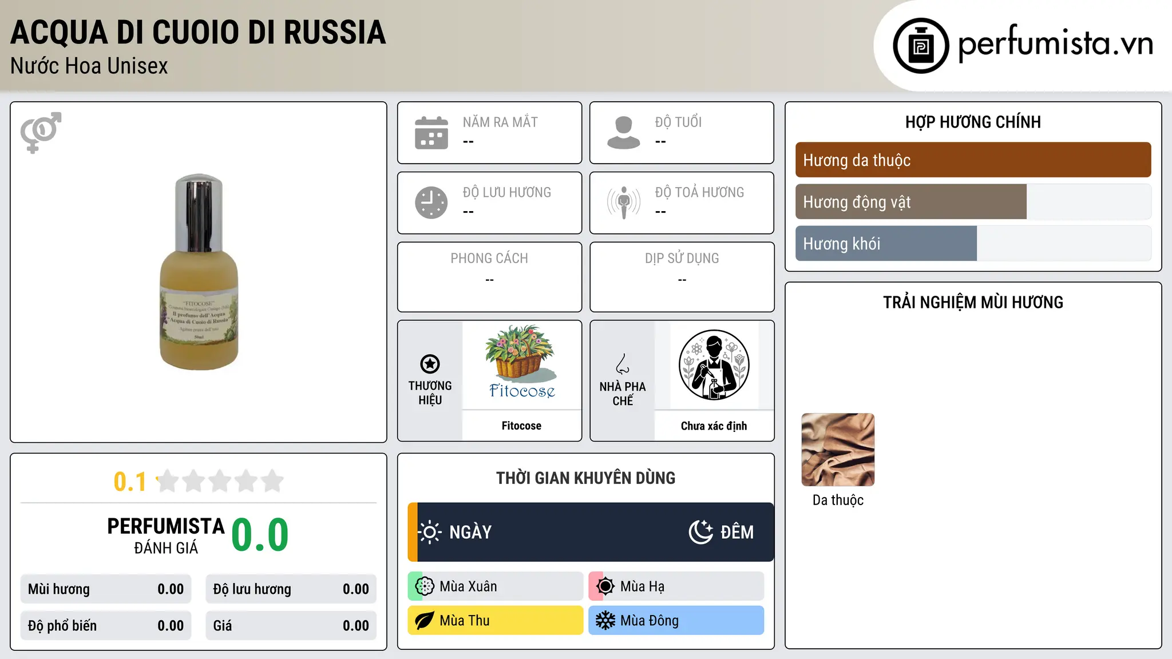Click the star badge icon above Thương Hiệu
The width and height of the screenshot is (1172, 659).
430,364
